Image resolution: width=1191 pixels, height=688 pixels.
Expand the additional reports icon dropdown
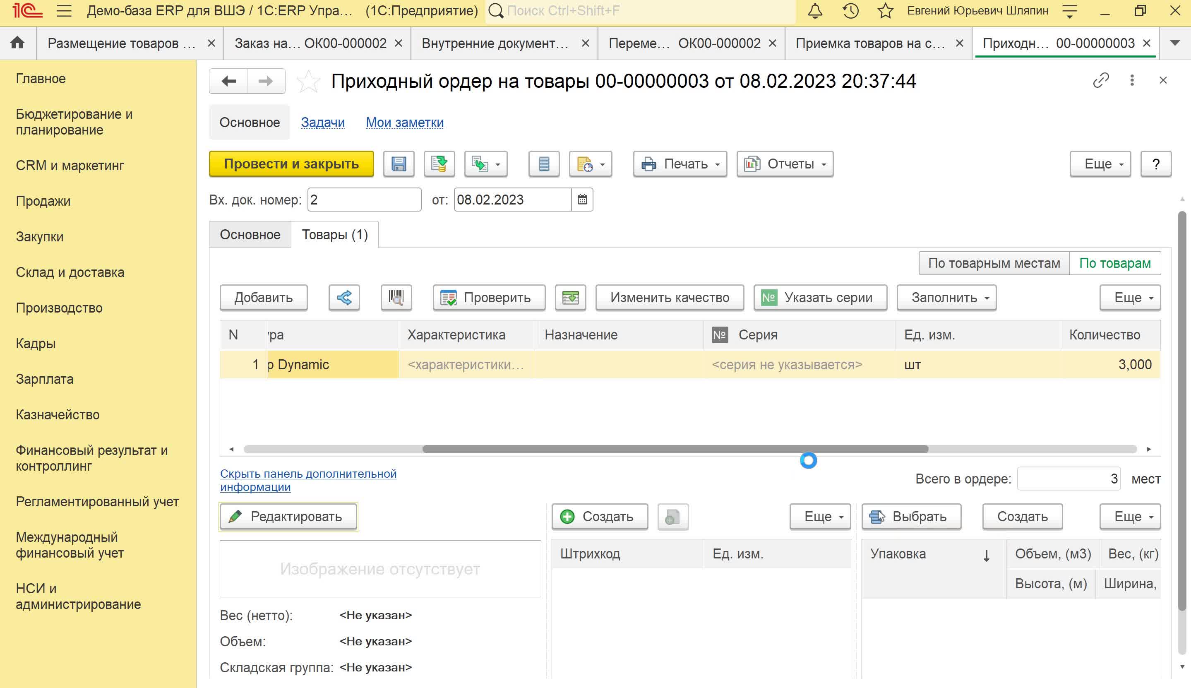[x=591, y=164]
